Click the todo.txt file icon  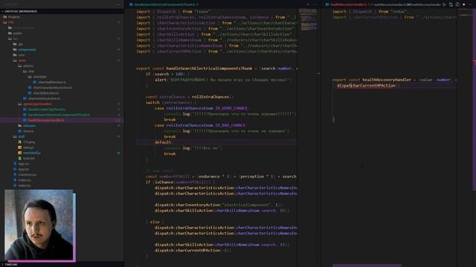pos(20,158)
